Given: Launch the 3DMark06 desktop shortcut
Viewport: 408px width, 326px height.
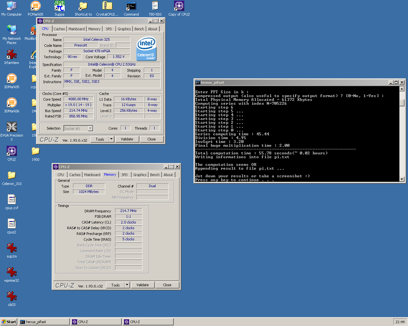Looking at the screenshot, I should pos(11,105).
